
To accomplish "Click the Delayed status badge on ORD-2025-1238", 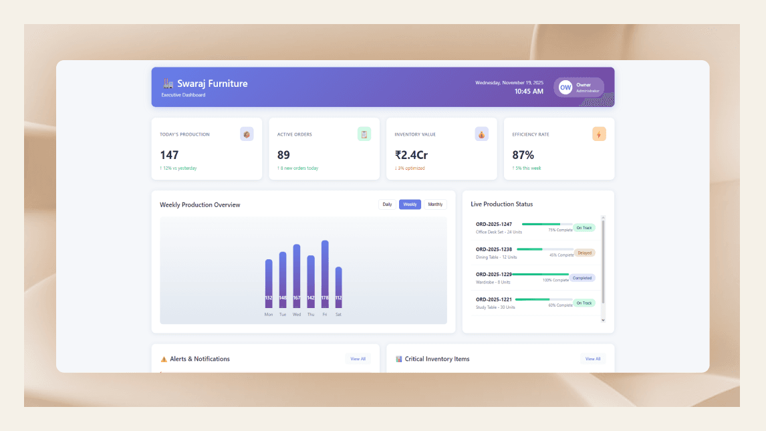I will tap(584, 253).
